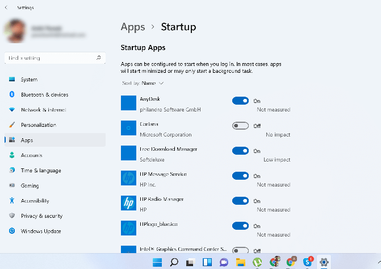Click the AnyDesk app icon
The width and height of the screenshot is (381, 269).
click(x=128, y=103)
